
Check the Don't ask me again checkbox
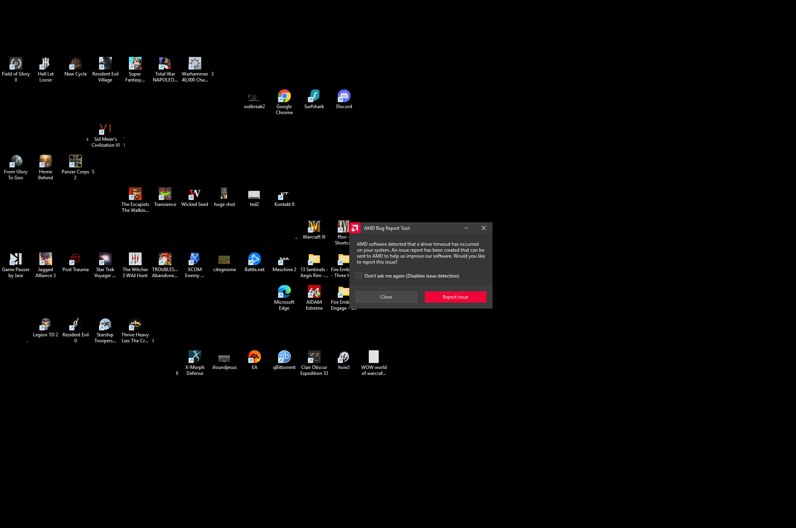click(x=359, y=276)
